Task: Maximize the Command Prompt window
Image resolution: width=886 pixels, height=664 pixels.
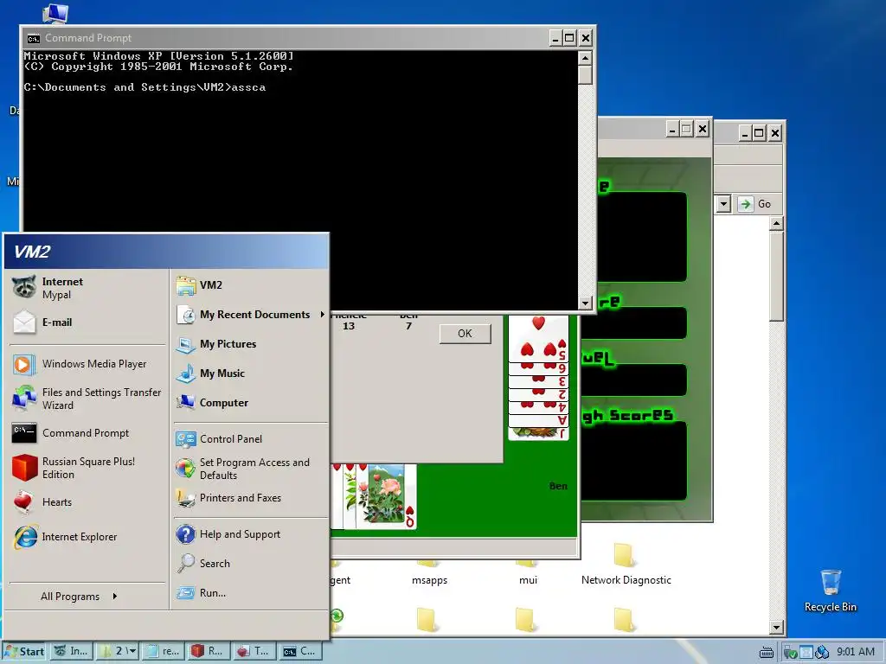Action: [569, 38]
